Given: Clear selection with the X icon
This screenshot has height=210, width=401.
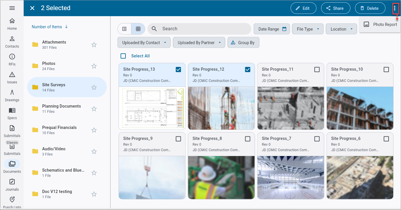Looking at the screenshot, I should (x=32, y=8).
